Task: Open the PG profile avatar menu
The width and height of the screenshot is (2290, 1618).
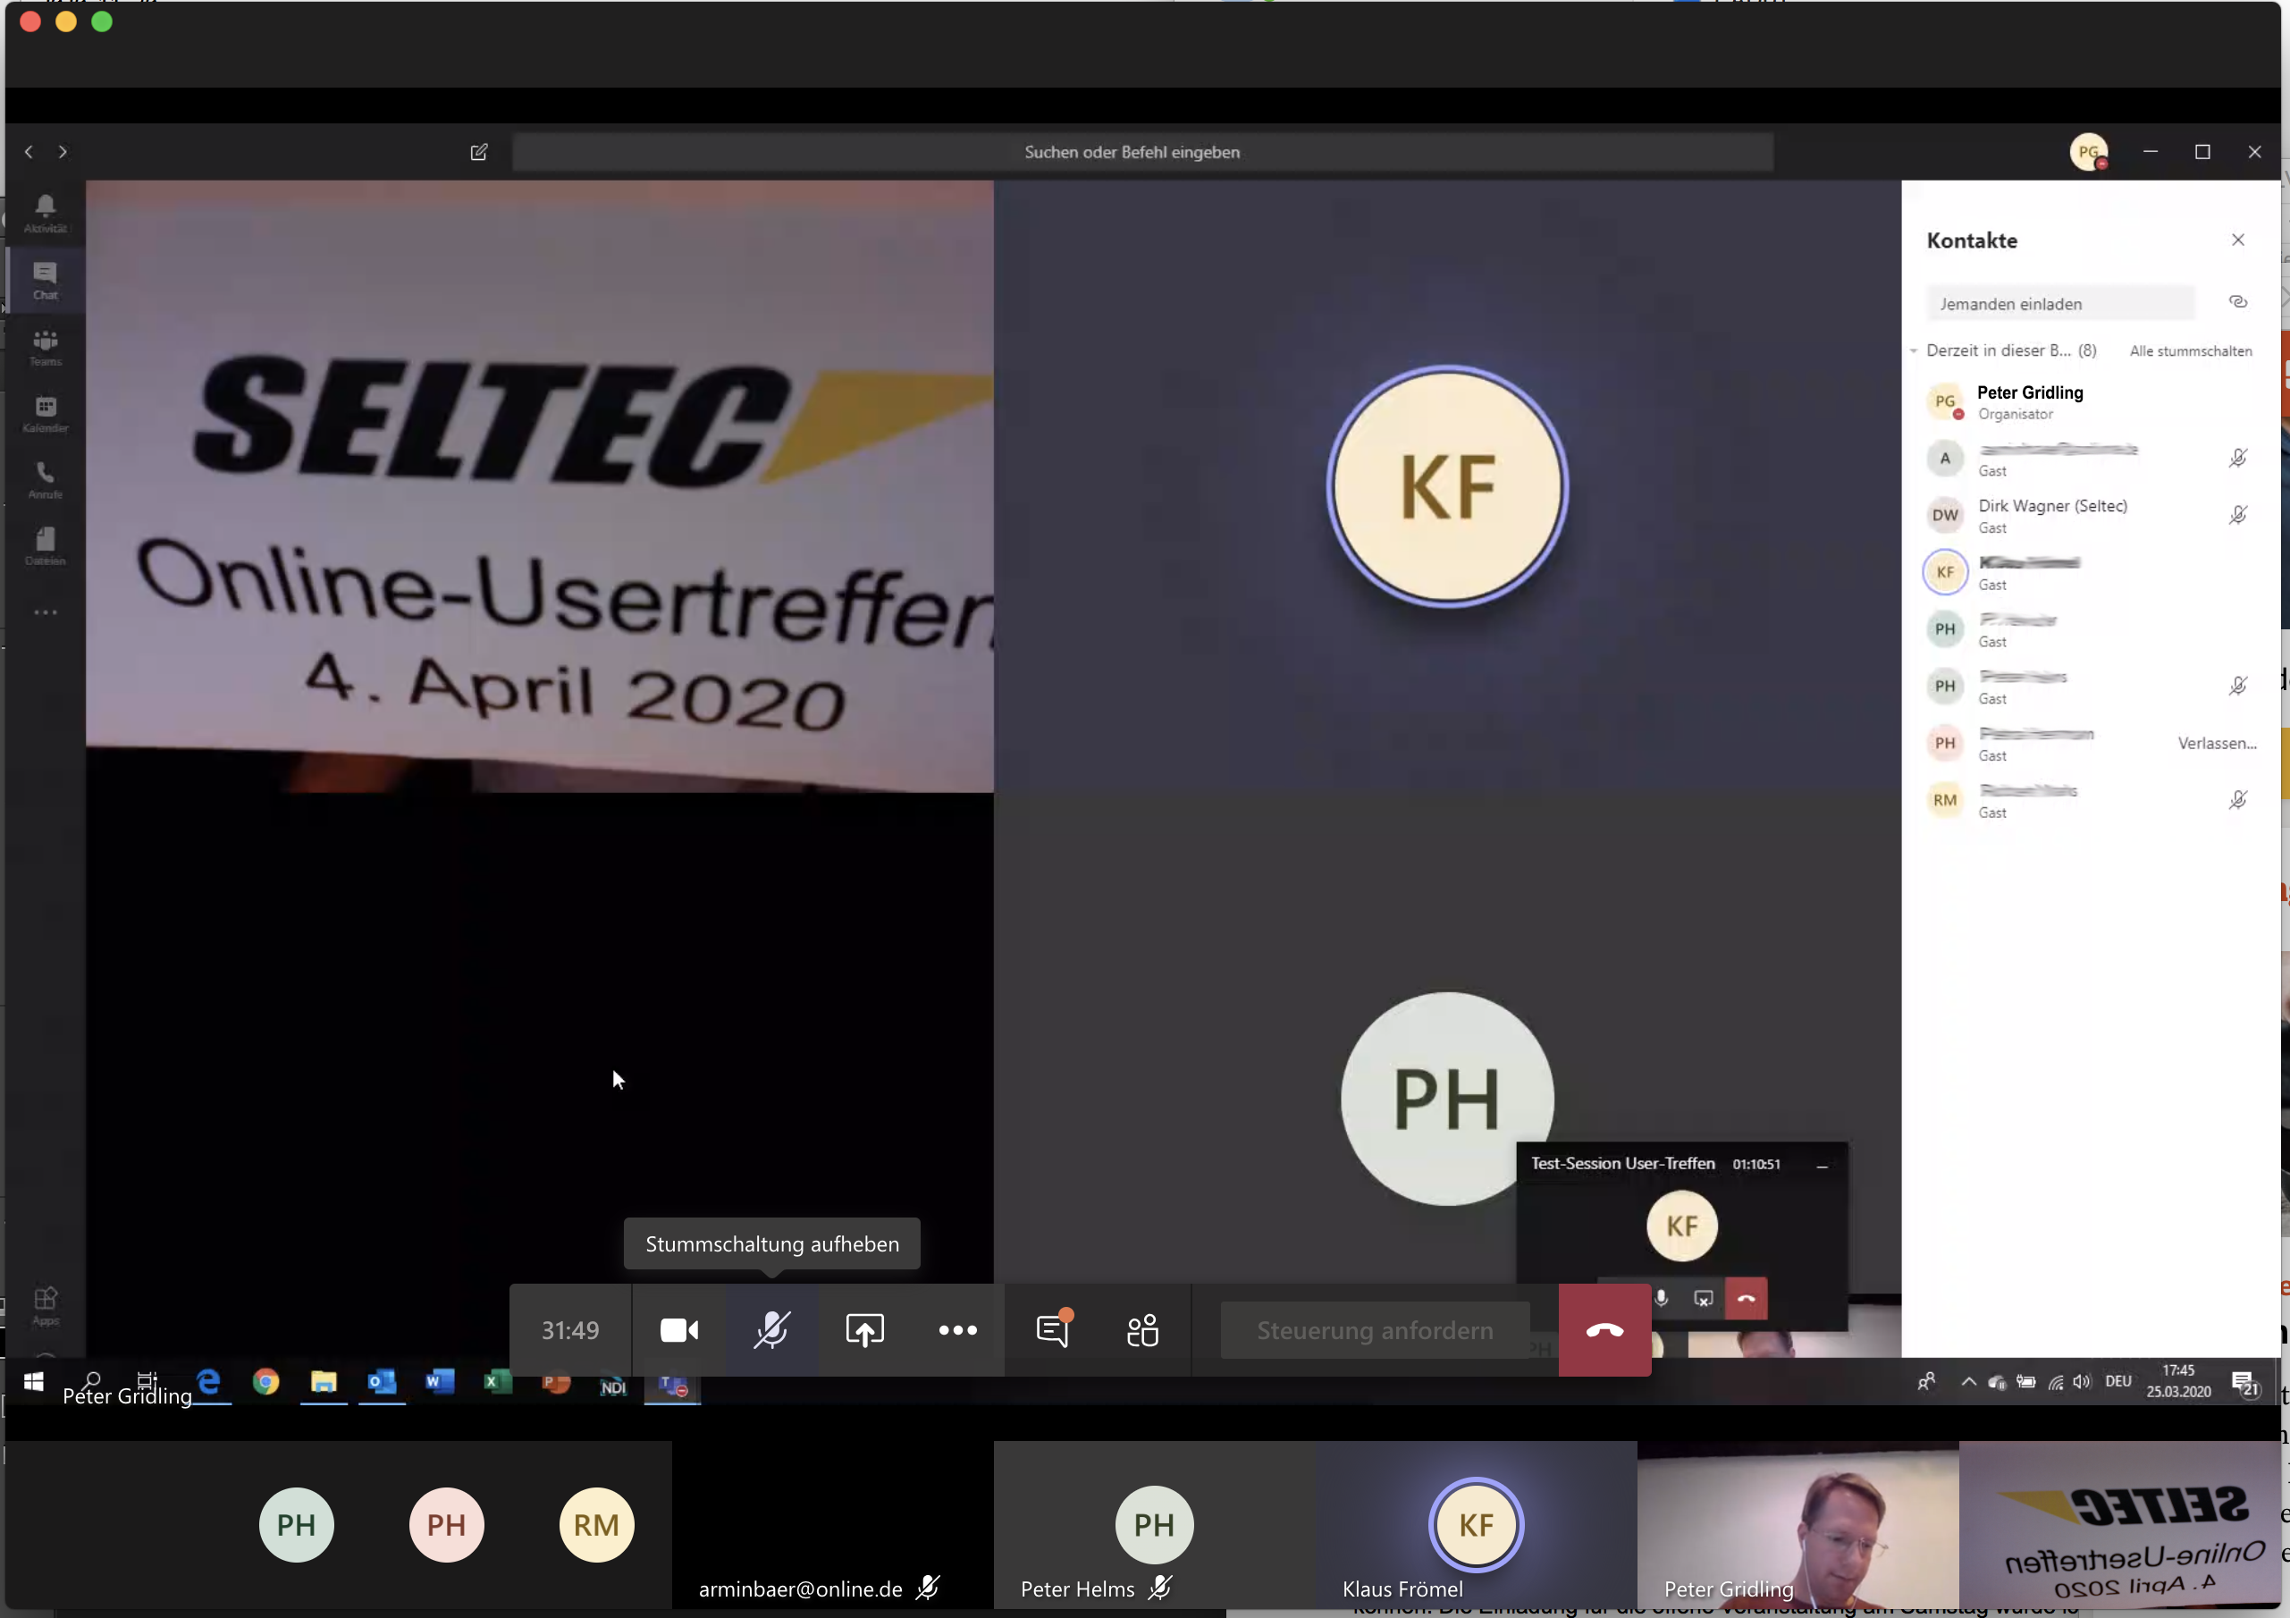Action: point(2089,152)
